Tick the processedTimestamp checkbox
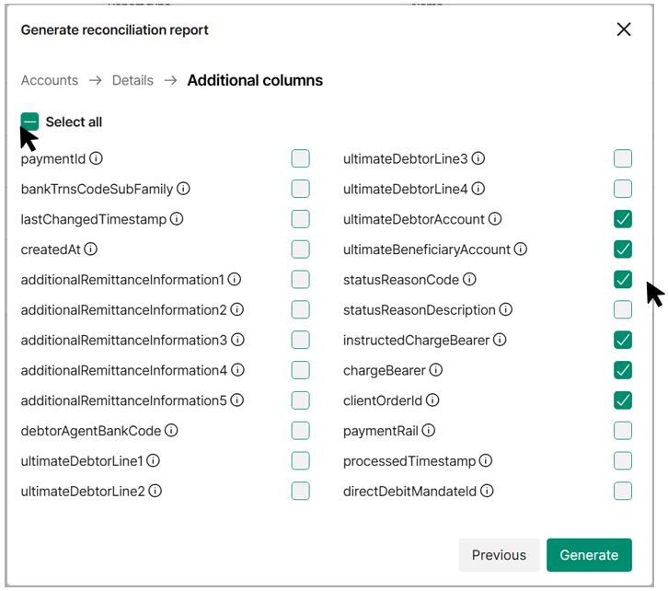Image resolution: width=668 pixels, height=591 pixels. click(622, 460)
